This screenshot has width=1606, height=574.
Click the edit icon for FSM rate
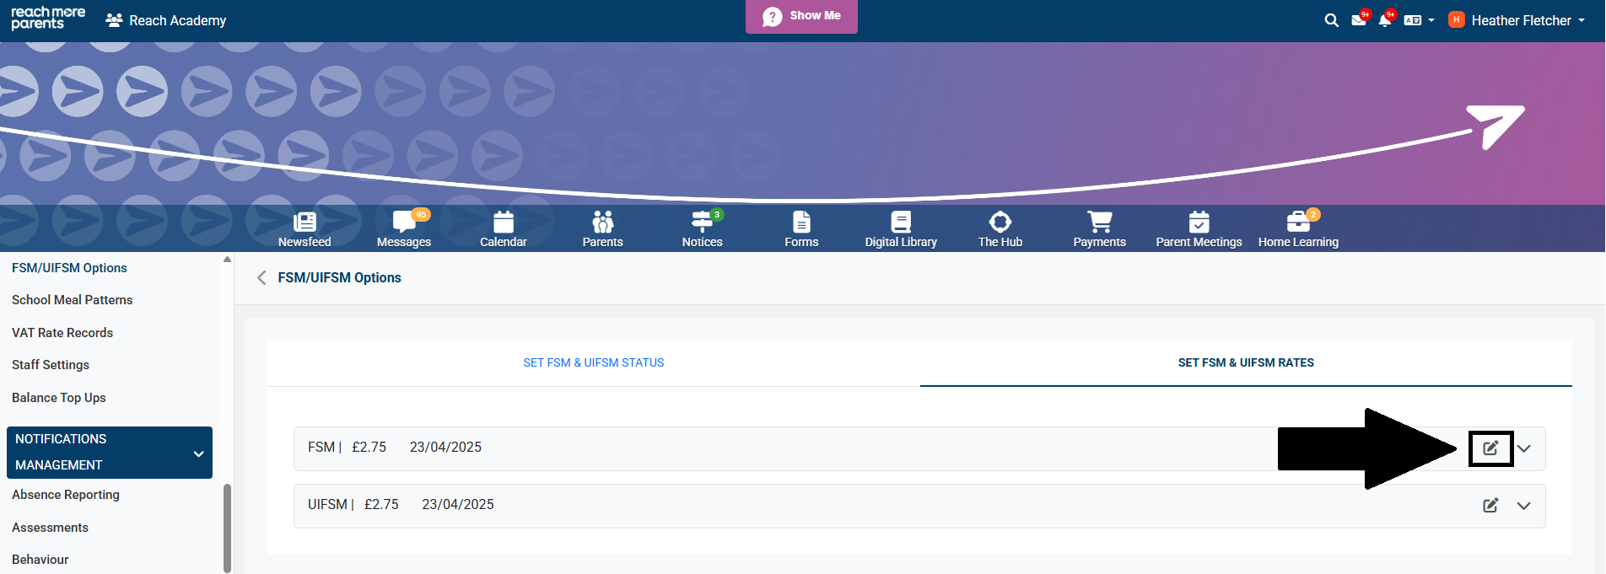[x=1490, y=448]
